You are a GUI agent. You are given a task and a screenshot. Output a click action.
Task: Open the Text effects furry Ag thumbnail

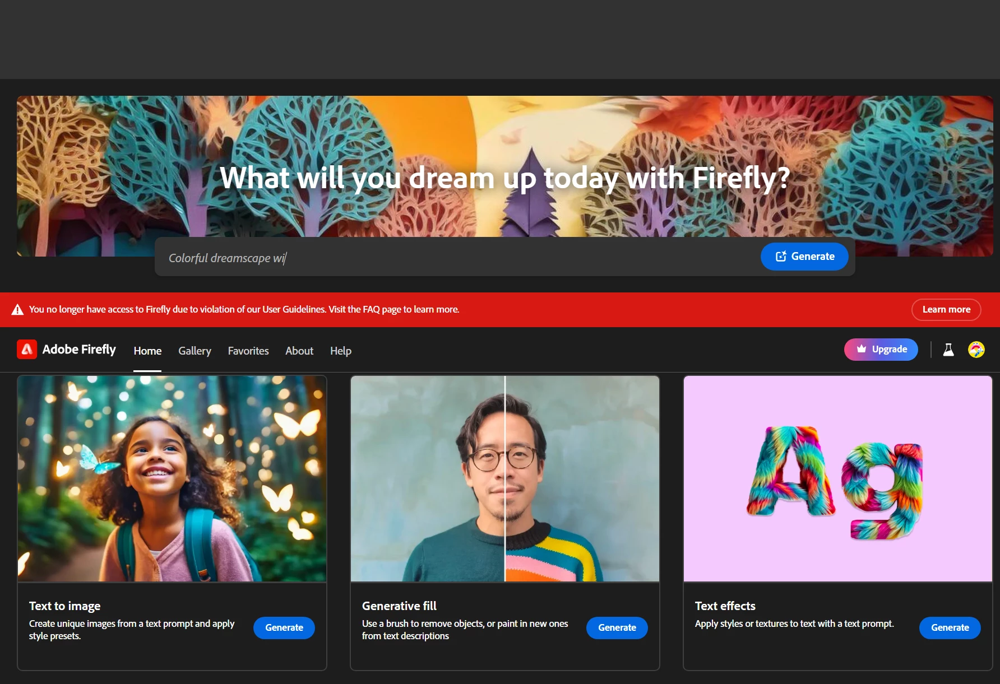click(838, 479)
